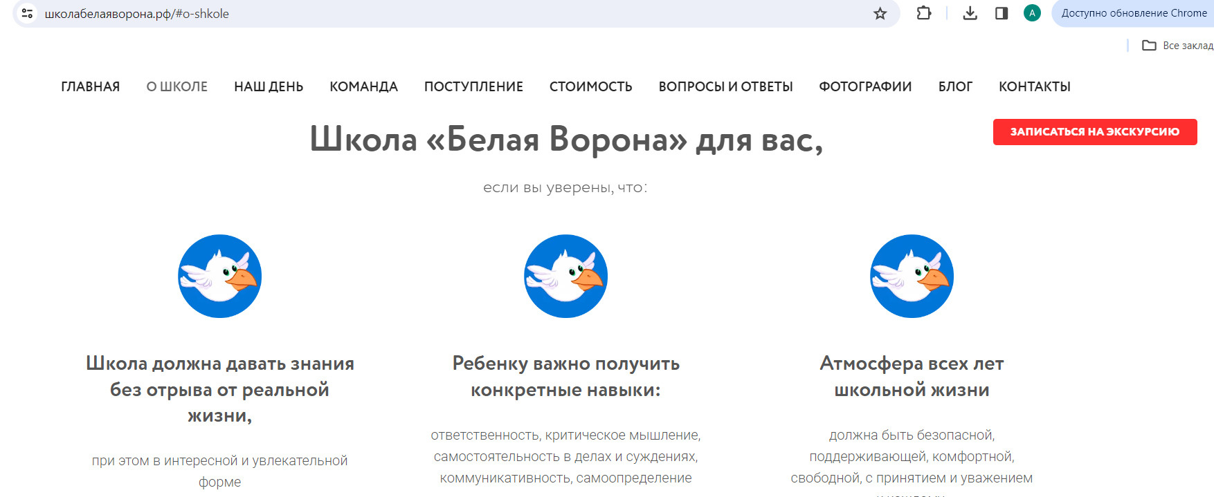Bookmark this page with the star icon

(x=880, y=13)
